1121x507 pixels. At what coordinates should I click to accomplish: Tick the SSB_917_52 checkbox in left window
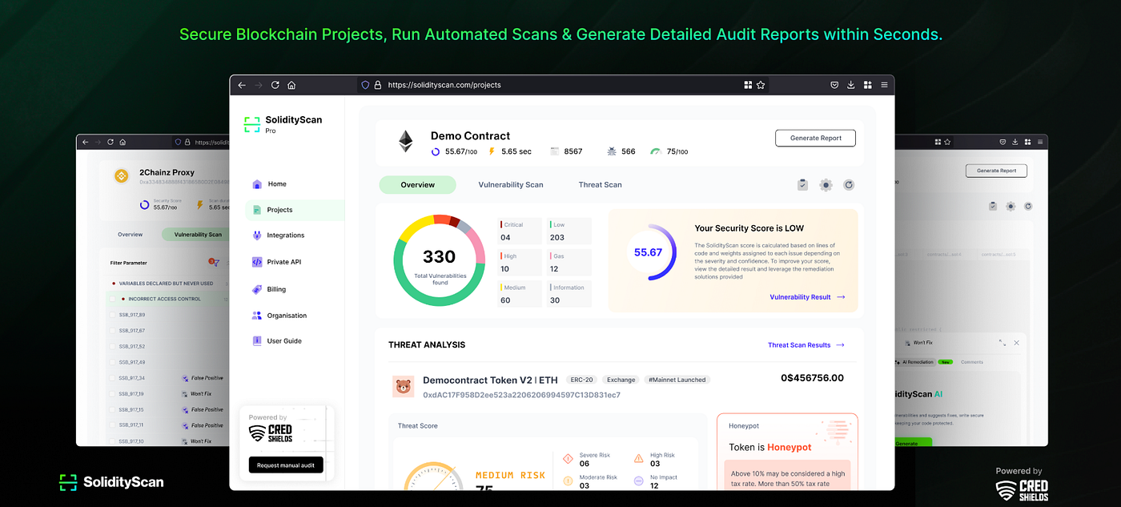pos(113,346)
